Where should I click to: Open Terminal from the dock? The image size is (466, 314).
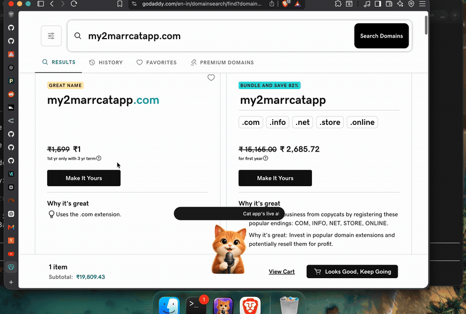coord(196,305)
